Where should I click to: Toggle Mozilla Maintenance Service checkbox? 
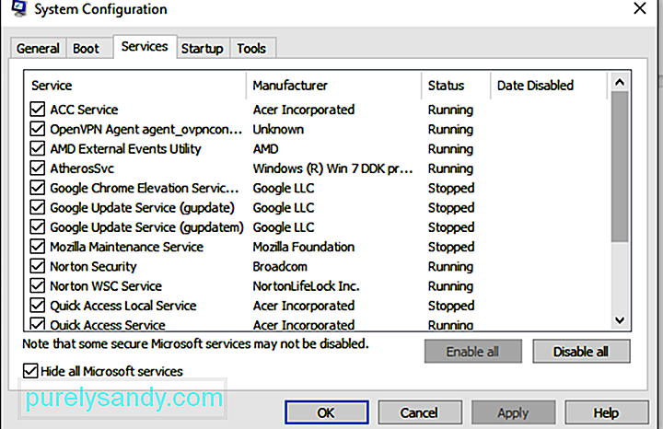38,247
